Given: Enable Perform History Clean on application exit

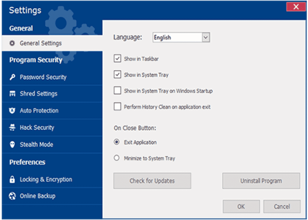Looking at the screenshot, I should coord(117,107).
